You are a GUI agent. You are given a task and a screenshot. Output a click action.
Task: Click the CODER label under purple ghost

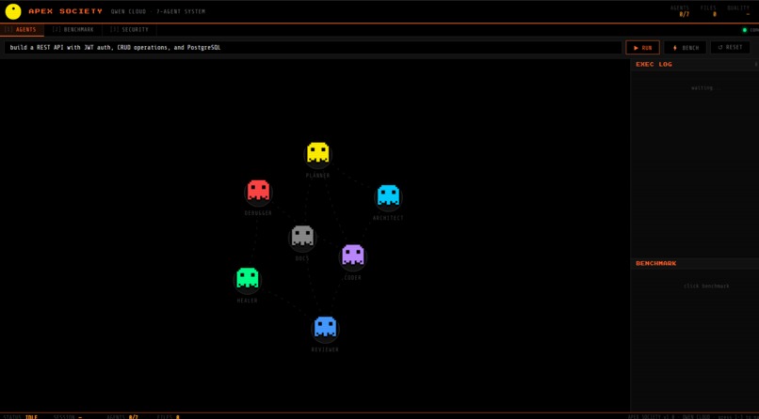click(352, 278)
